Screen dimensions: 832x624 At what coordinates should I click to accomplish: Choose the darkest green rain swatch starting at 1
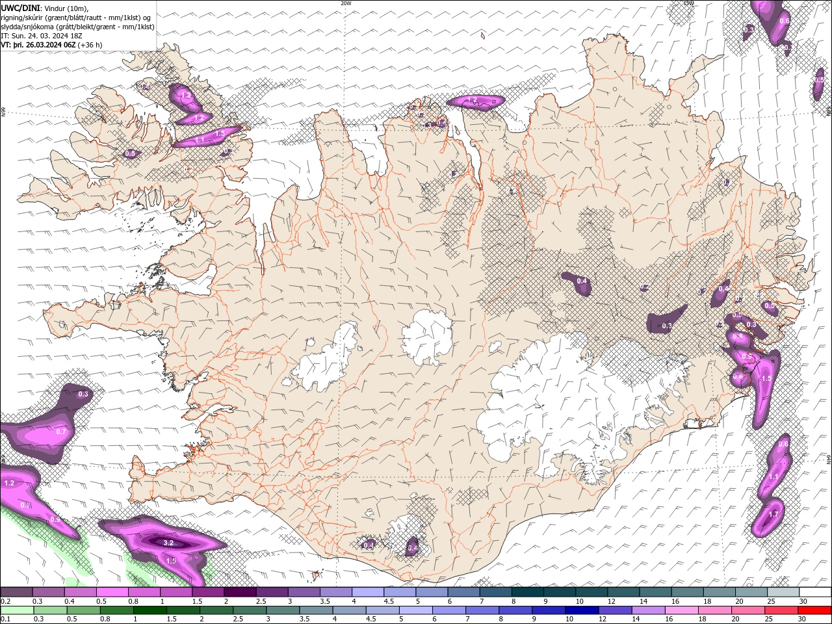coord(149,610)
